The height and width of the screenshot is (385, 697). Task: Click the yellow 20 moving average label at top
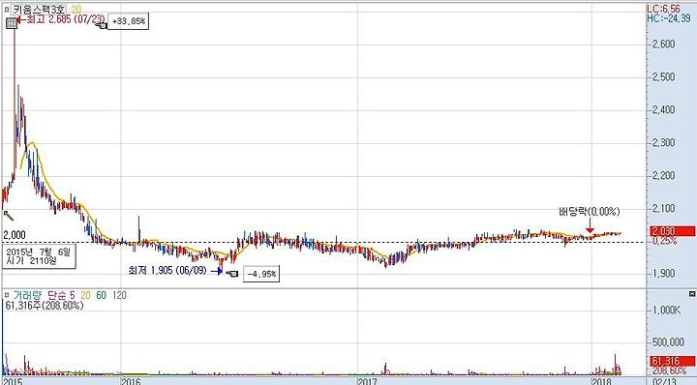76,9
